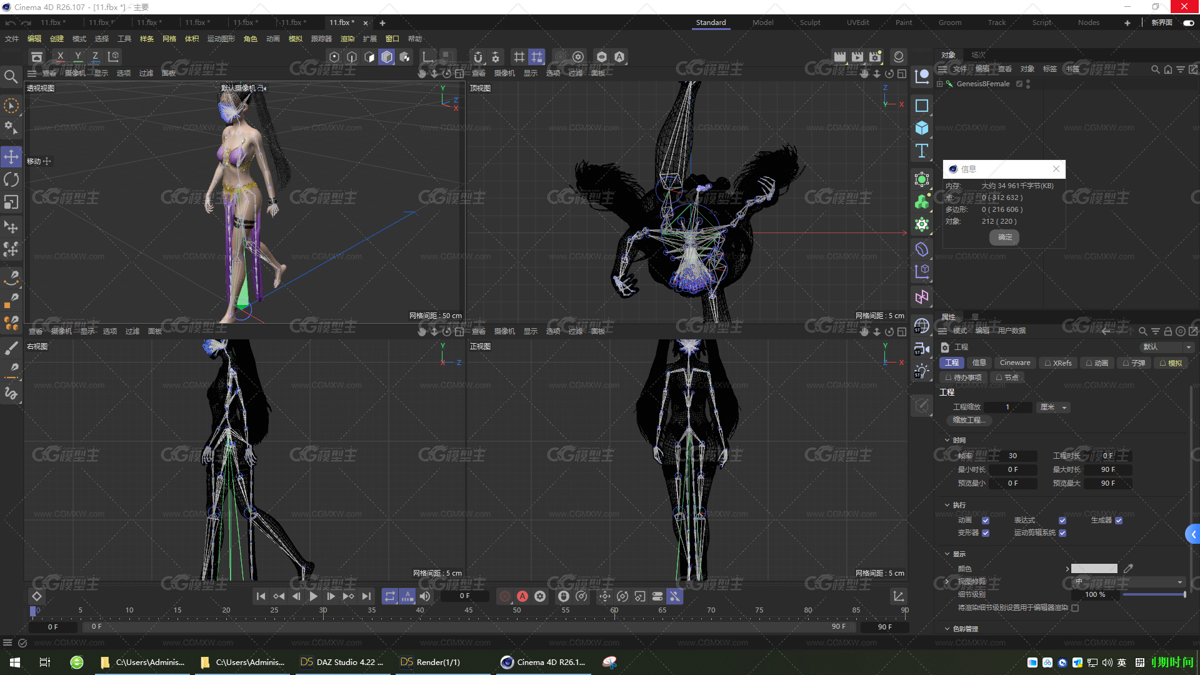Screen dimensions: 1200x675
Task: Click the 待办事项 button
Action: [963, 377]
